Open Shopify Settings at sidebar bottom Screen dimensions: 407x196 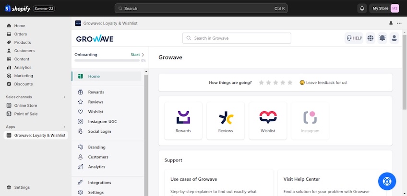pyautogui.click(x=22, y=187)
